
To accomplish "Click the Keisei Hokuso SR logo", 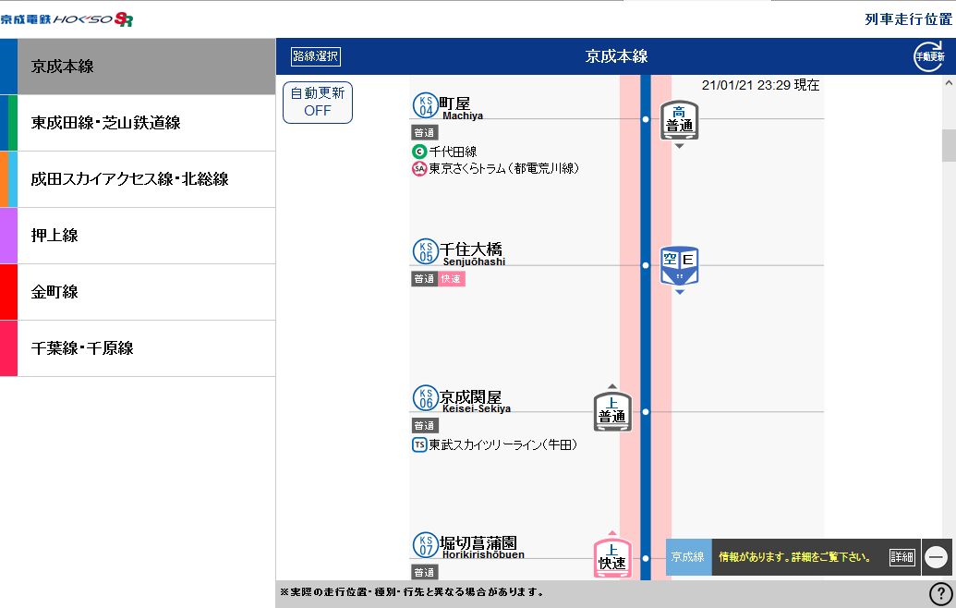I will click(67, 19).
